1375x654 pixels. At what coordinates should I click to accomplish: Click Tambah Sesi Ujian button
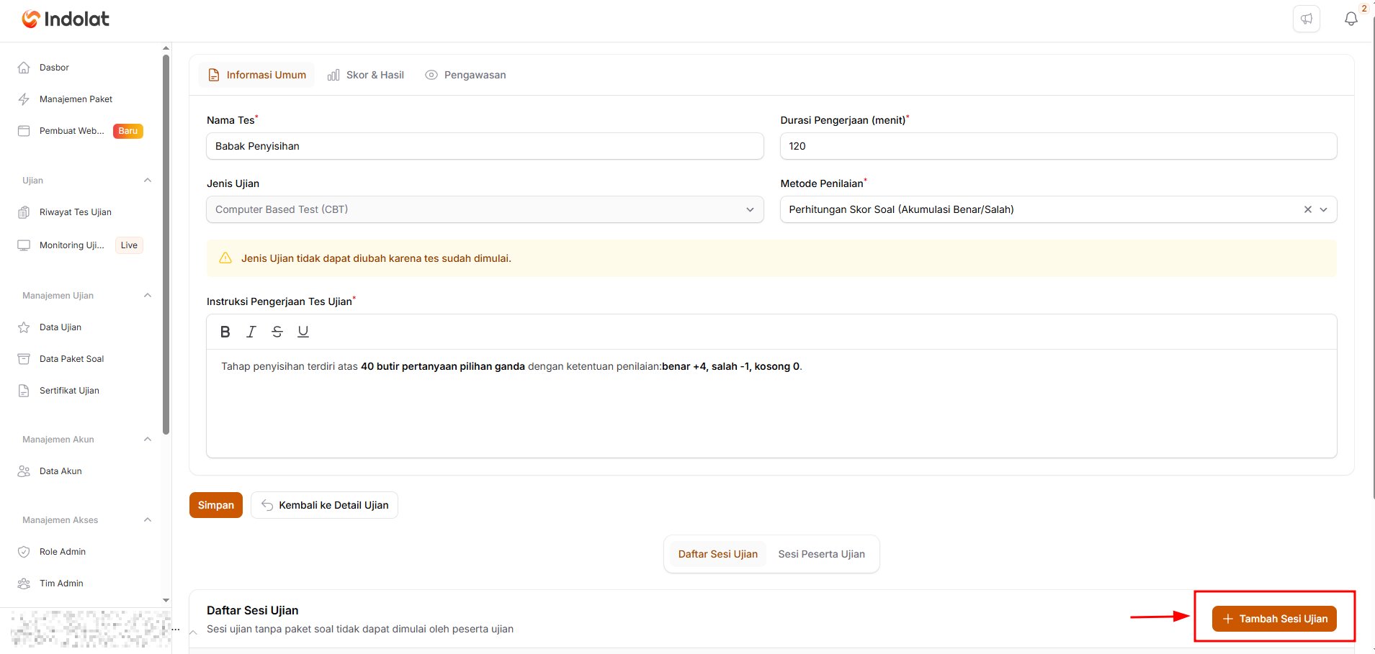(1274, 619)
